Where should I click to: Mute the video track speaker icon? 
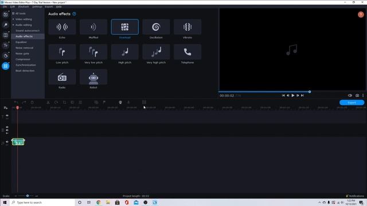point(7,130)
